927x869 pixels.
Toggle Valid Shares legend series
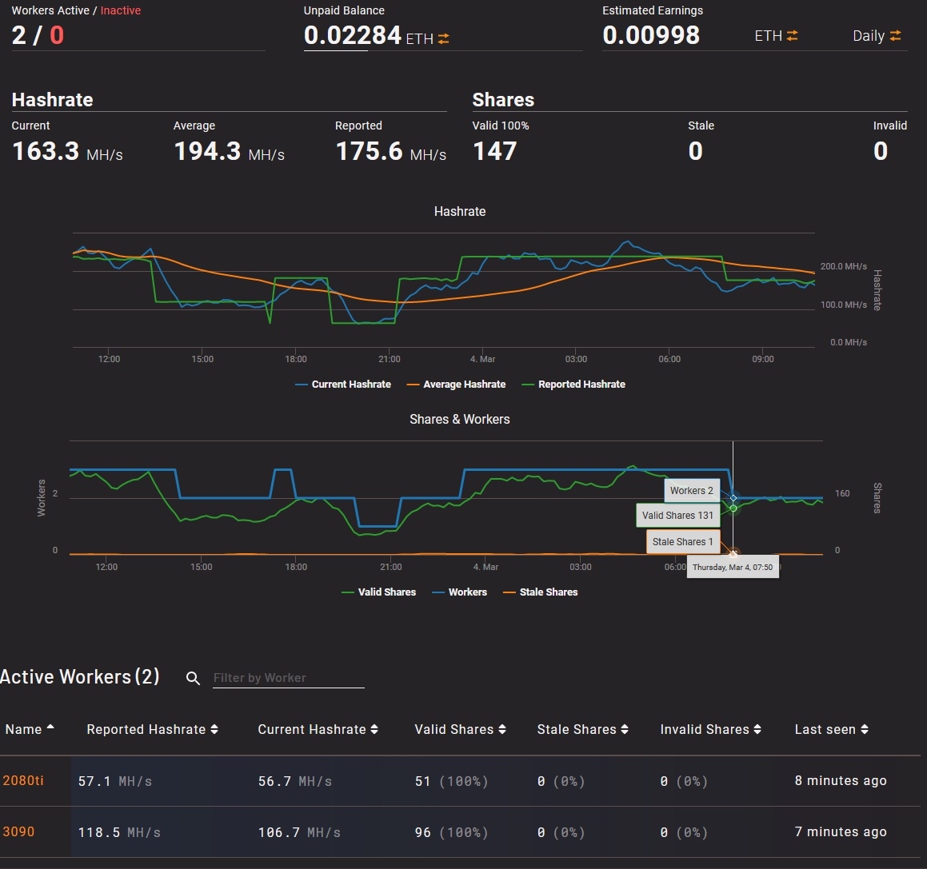(x=378, y=592)
